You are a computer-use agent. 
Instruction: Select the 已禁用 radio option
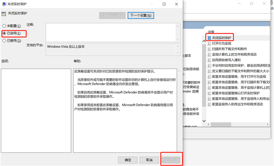coord(12,41)
